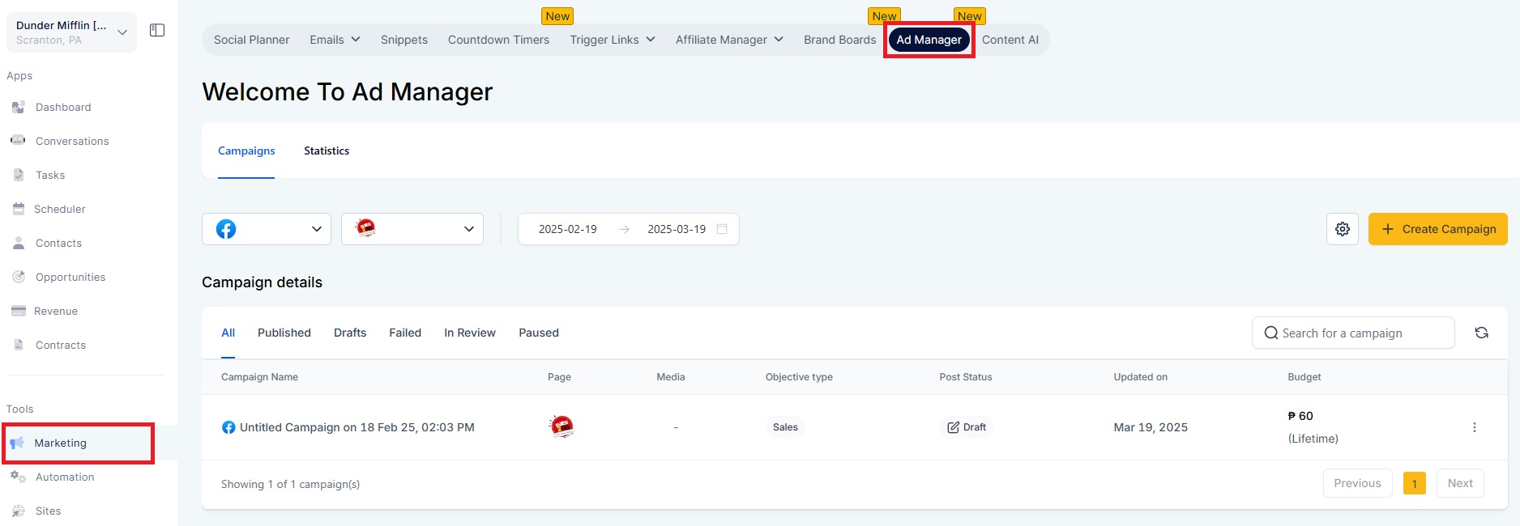Click the Create Campaign button

(1437, 229)
